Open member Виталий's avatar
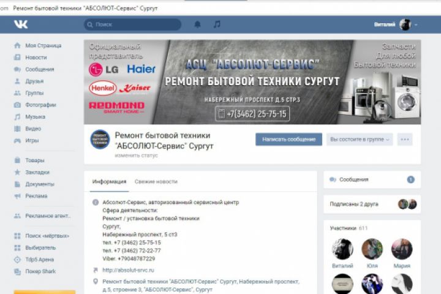The width and height of the screenshot is (441, 294). [342, 249]
